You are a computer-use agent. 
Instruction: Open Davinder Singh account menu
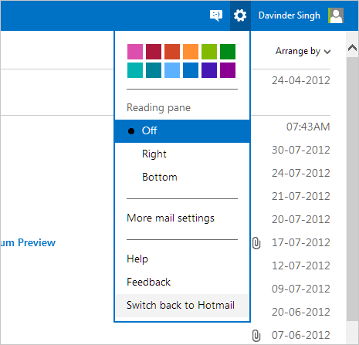point(290,15)
